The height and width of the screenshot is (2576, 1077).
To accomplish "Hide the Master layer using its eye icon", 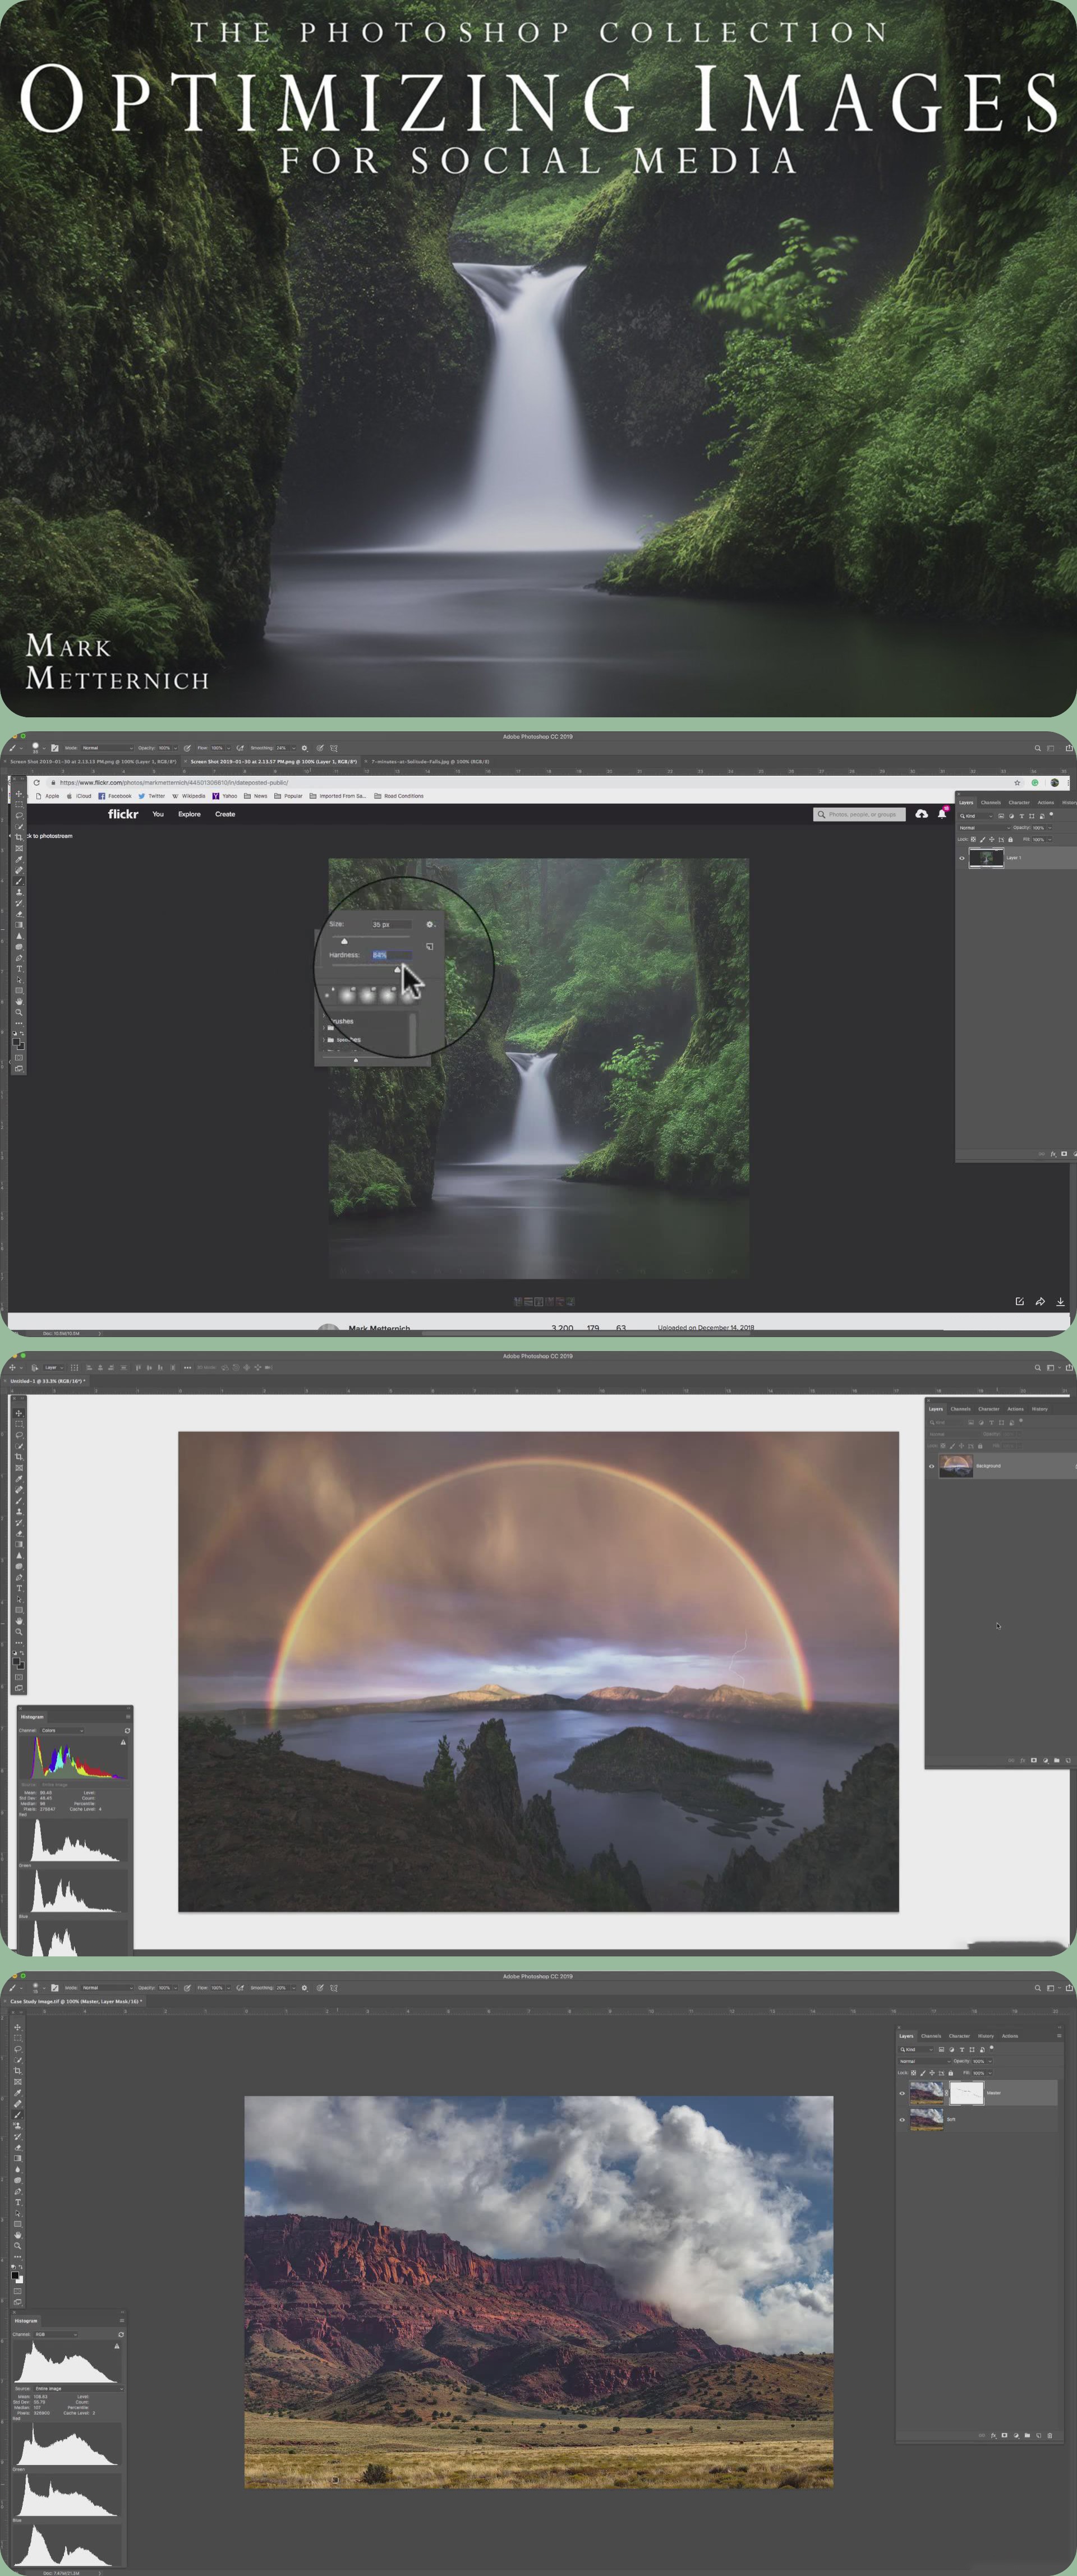I will click(x=902, y=2093).
